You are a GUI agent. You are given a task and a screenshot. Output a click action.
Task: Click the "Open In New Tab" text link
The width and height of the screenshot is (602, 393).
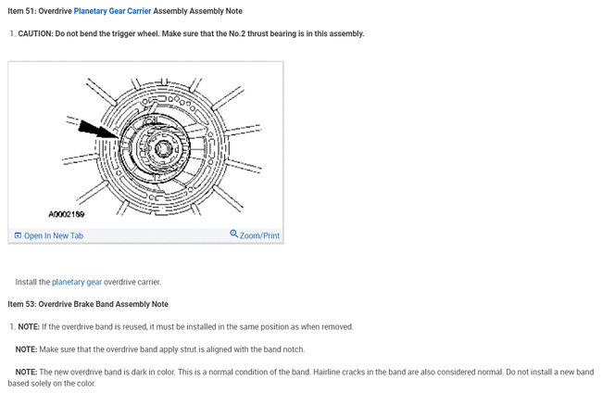54,235
